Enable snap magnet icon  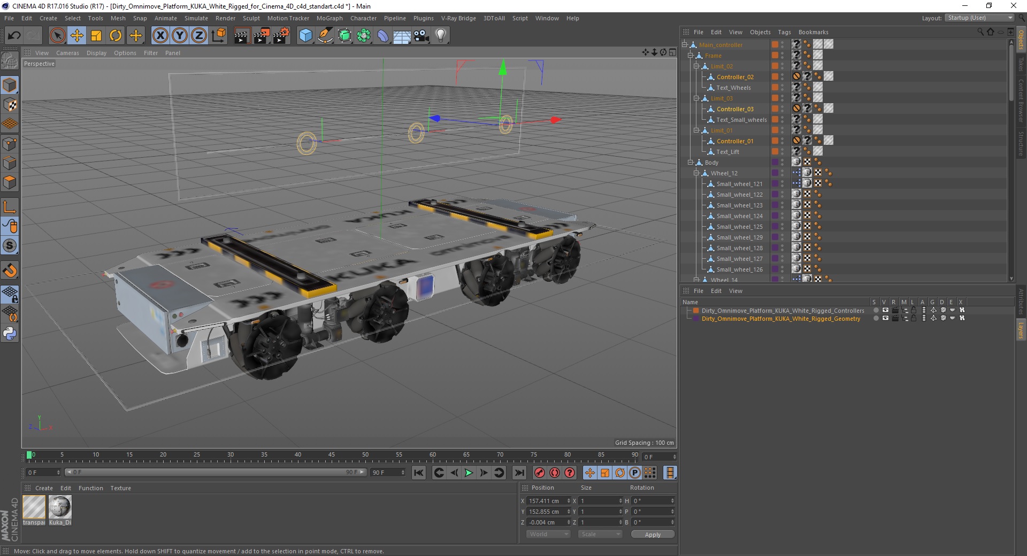pos(10,271)
